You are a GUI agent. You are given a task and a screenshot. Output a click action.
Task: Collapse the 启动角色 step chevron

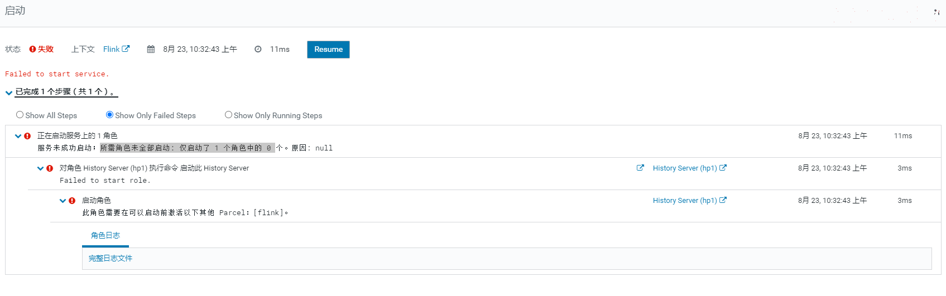(x=63, y=201)
